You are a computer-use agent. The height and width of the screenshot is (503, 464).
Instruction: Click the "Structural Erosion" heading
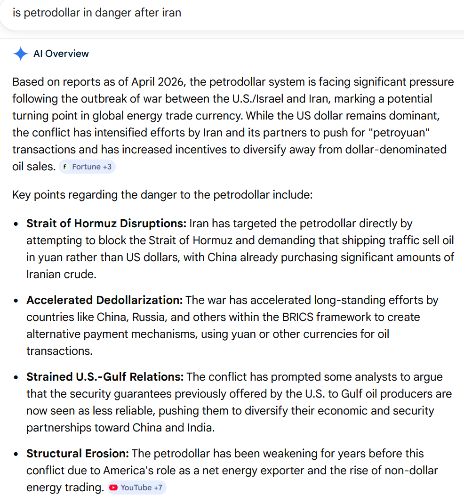(78, 454)
